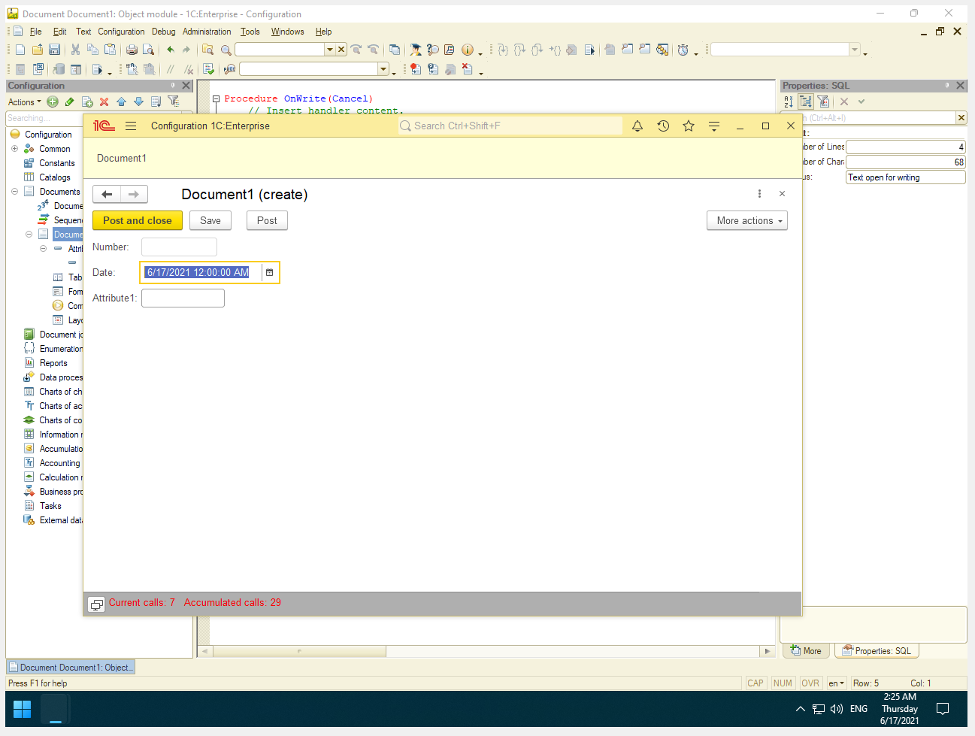The image size is (975, 736).
Task: Click the Cut scissors icon
Action: [75, 50]
